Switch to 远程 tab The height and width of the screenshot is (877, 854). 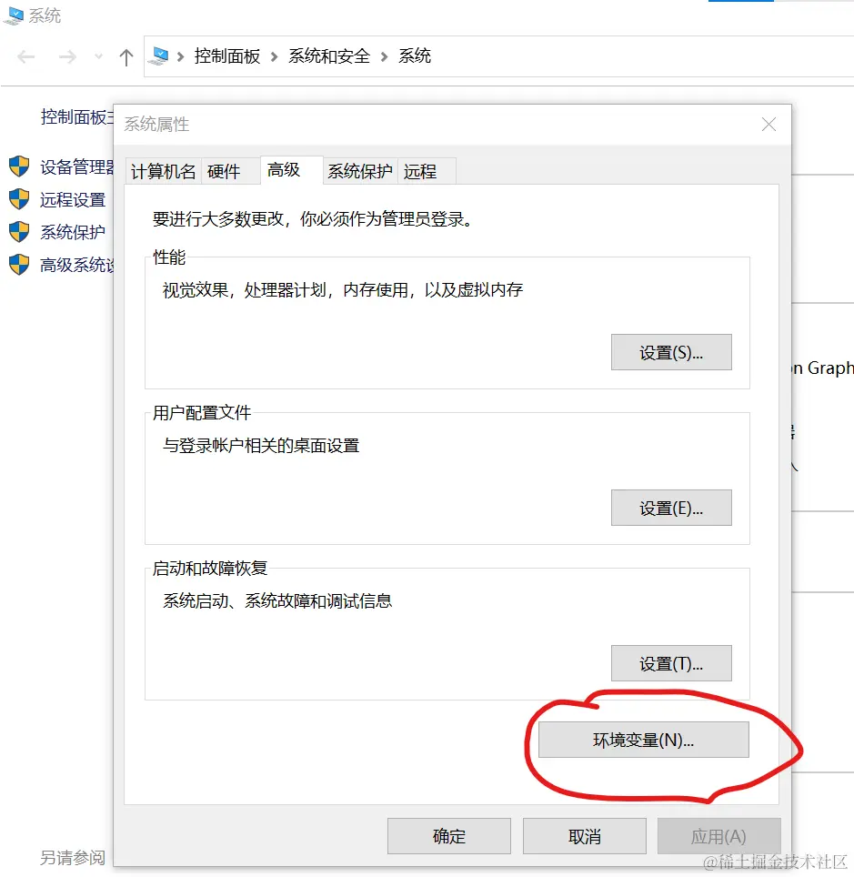tap(427, 171)
